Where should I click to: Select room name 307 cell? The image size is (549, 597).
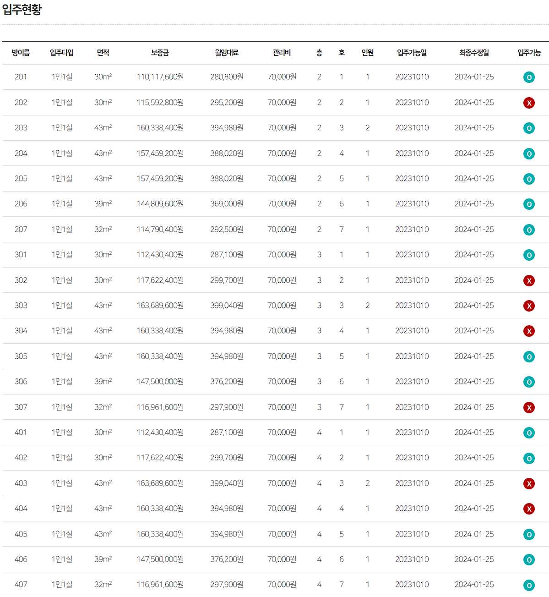coord(21,407)
